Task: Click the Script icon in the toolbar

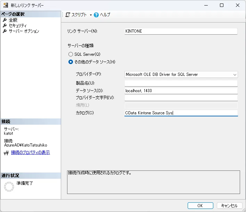Action: pos(68,15)
